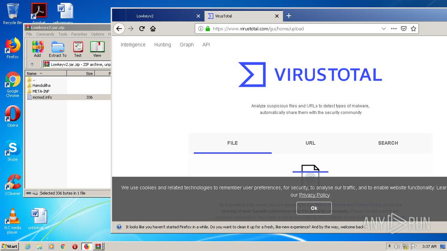Open the Hunting link

pos(163,45)
